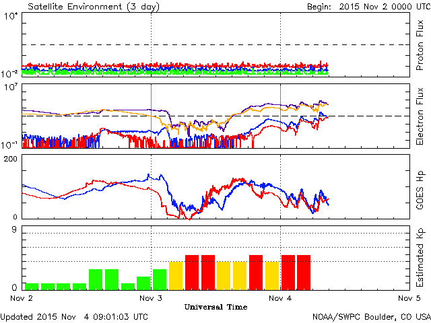Click the Nov 3 date label
This screenshot has height=323, width=431.
151,297
